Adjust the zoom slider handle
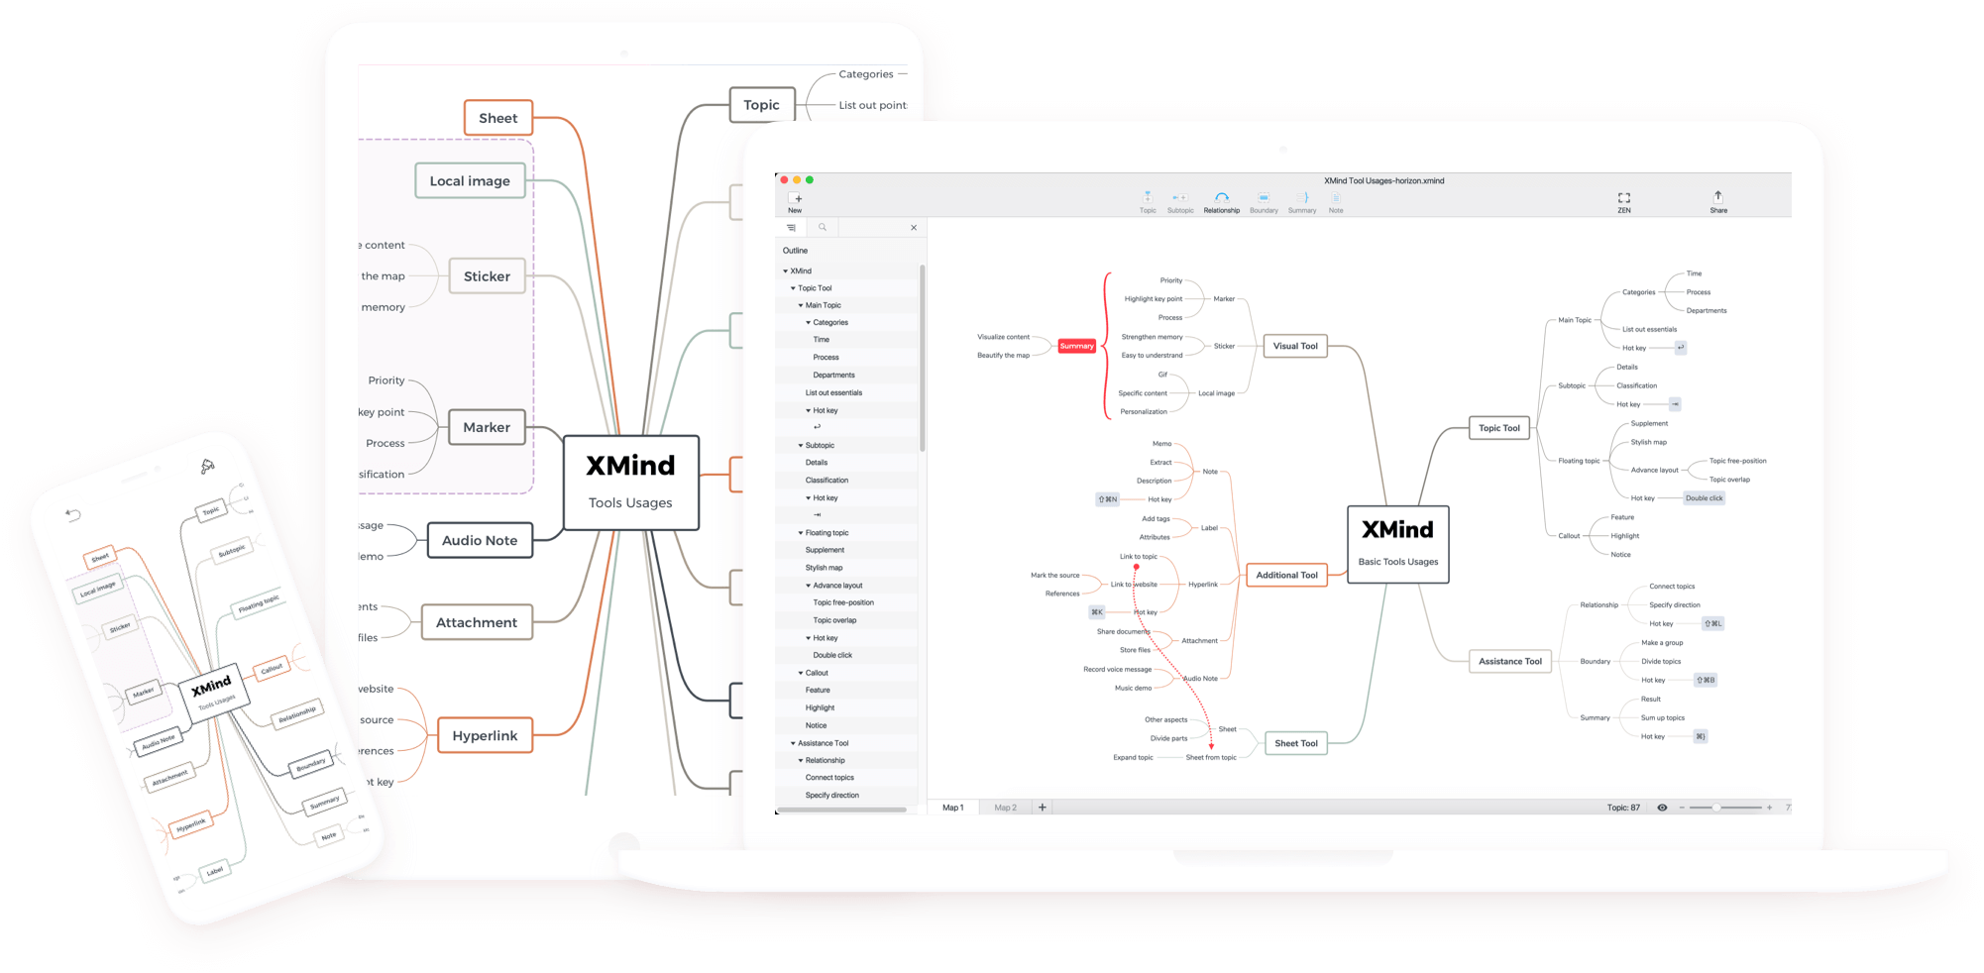The width and height of the screenshot is (1984, 973). [x=1717, y=808]
